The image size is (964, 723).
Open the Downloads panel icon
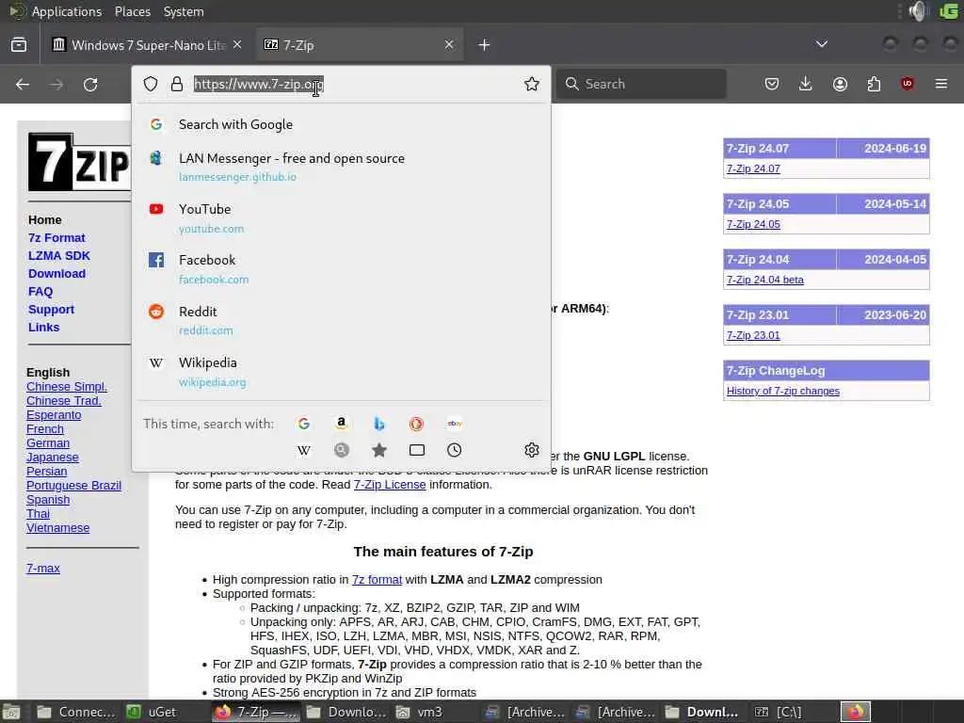click(x=806, y=84)
